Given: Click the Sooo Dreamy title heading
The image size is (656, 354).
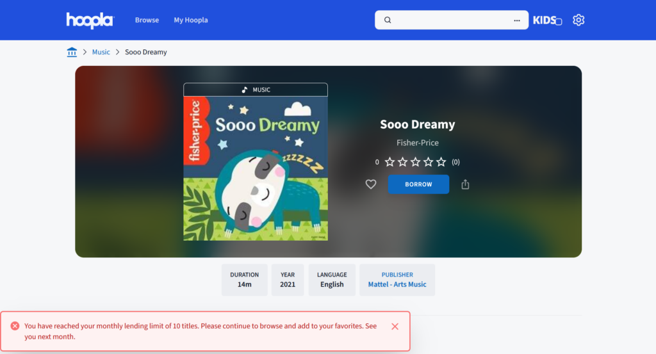Looking at the screenshot, I should pyautogui.click(x=418, y=124).
